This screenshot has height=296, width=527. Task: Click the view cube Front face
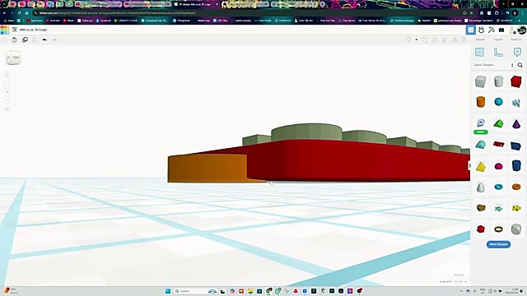16,58
